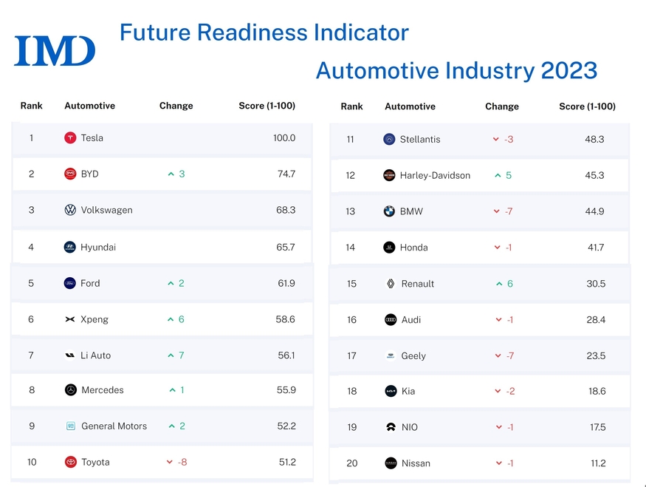Screen dimensions: 646x487
Task: Click the General Motors name
Action: pos(114,426)
